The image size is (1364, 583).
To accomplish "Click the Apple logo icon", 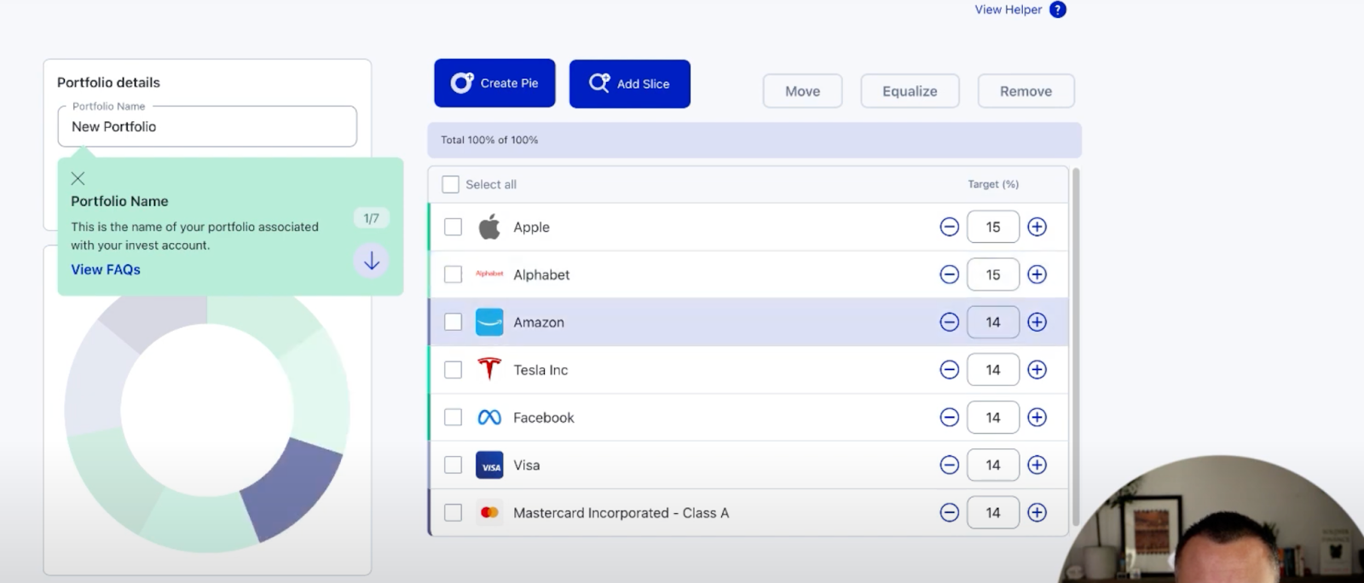I will 489,227.
